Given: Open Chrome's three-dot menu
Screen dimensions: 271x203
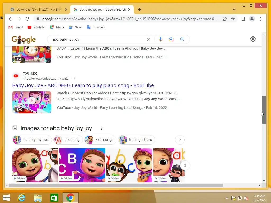Looking at the screenshot, I should (260, 19).
